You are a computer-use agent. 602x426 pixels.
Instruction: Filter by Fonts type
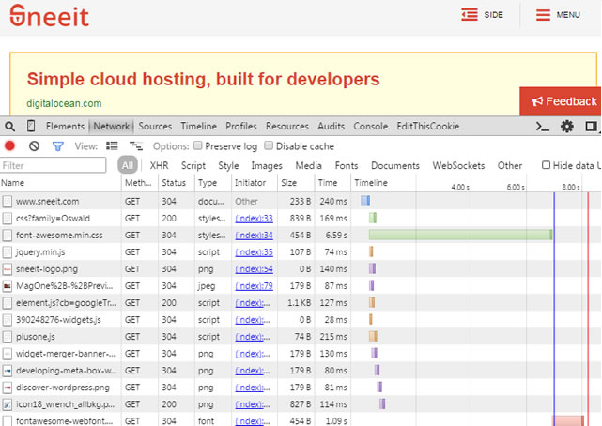(347, 166)
